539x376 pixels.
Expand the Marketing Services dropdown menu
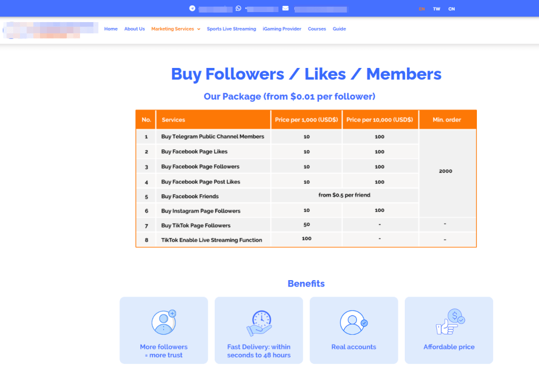175,29
